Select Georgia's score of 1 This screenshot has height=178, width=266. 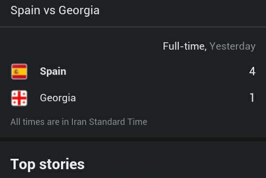point(252,98)
